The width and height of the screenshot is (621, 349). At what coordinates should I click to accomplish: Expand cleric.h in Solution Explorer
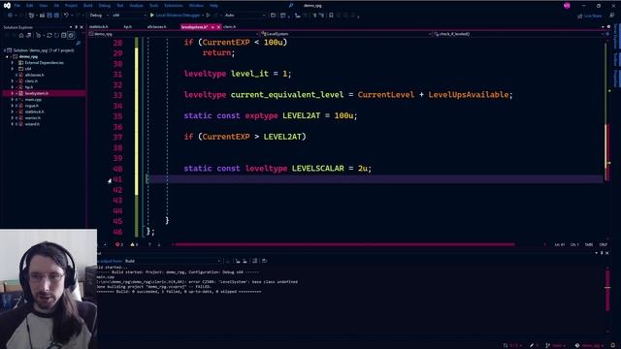(x=13, y=80)
